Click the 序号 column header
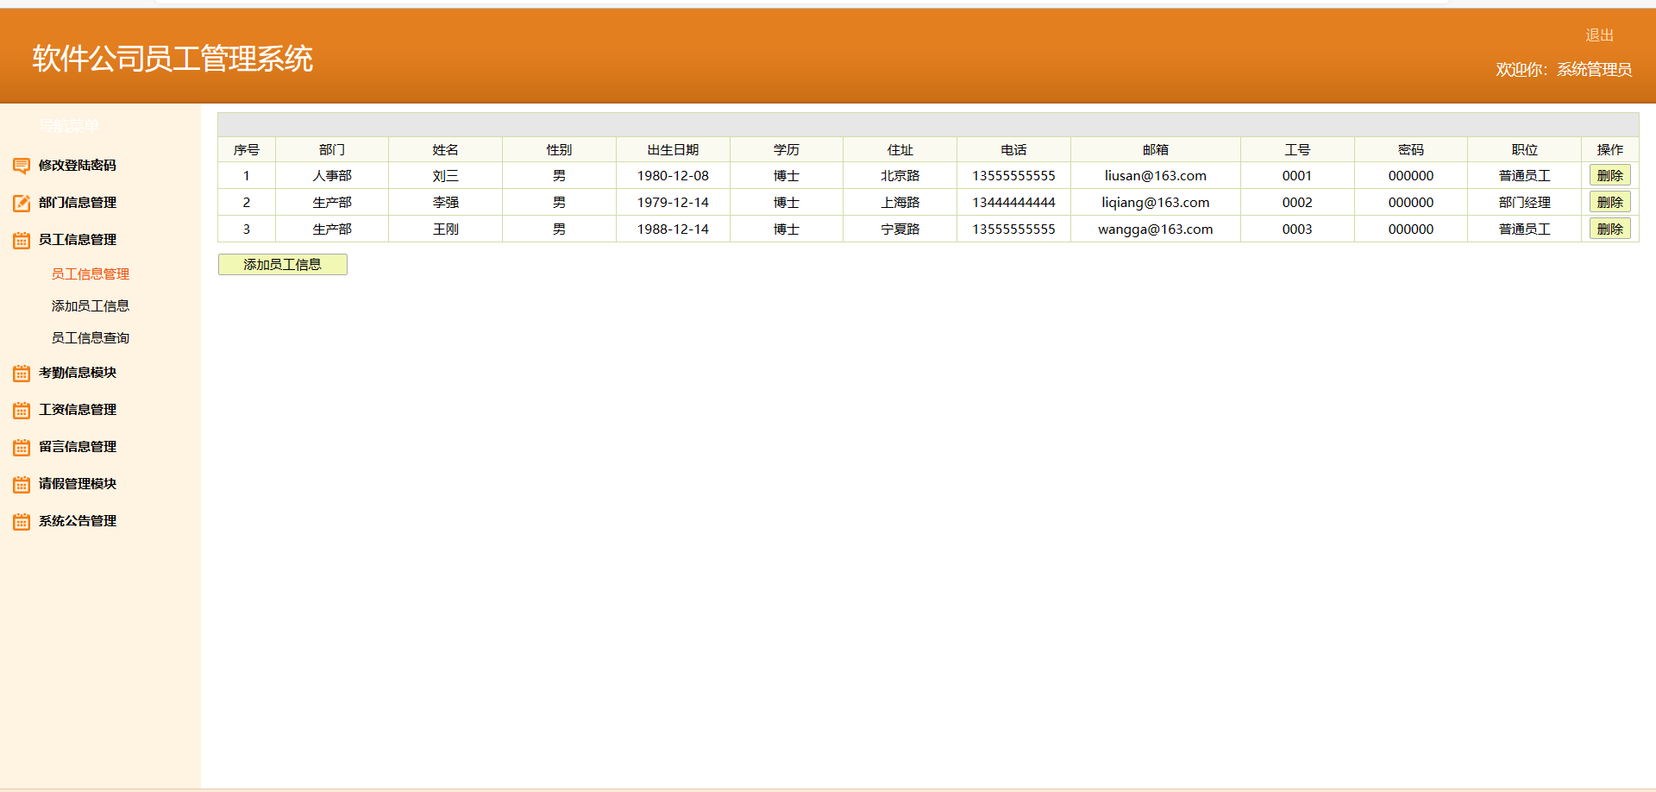The image size is (1656, 792). [247, 149]
